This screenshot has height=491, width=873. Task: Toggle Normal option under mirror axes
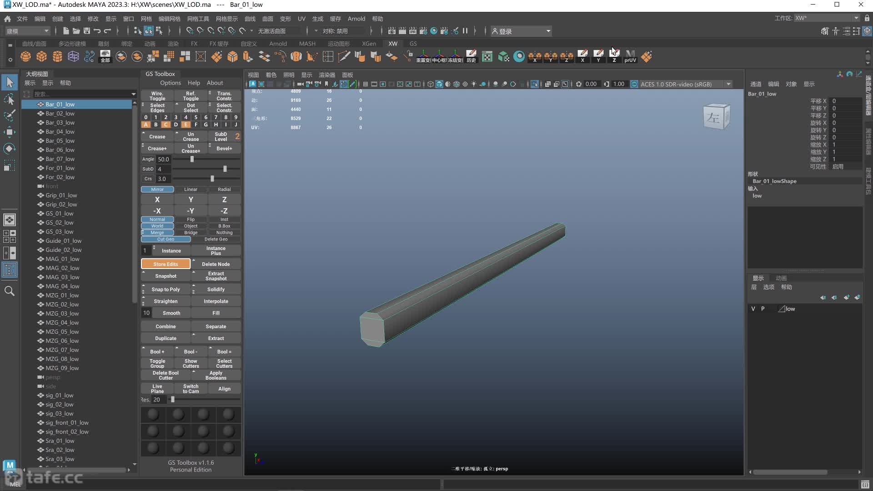157,219
